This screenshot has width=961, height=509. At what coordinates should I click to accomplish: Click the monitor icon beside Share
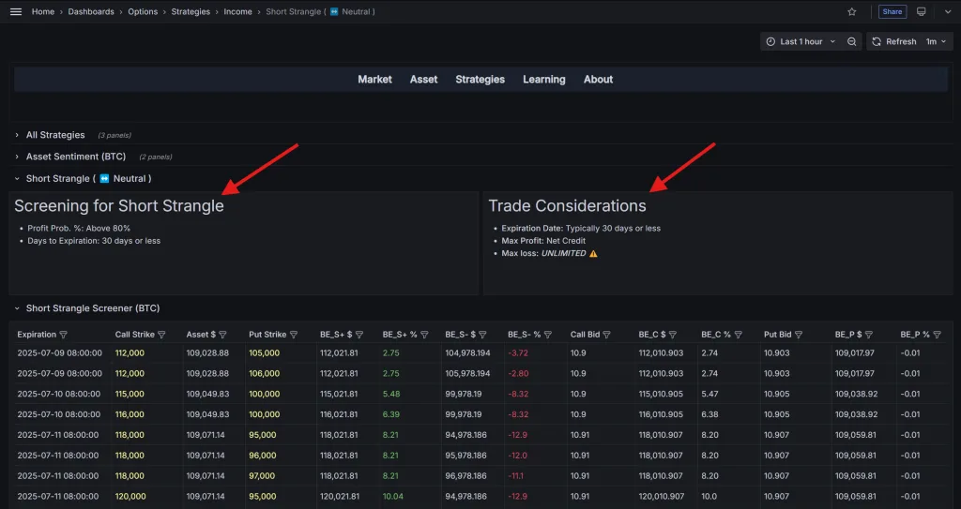pos(922,12)
